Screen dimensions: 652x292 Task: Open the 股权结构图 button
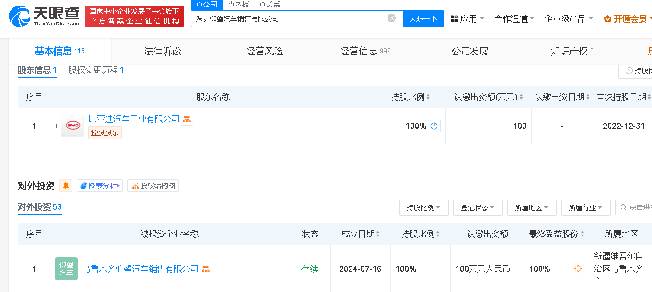pyautogui.click(x=153, y=185)
